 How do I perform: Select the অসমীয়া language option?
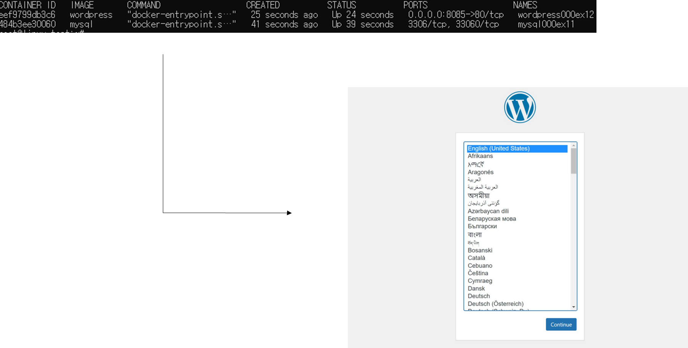[478, 195]
